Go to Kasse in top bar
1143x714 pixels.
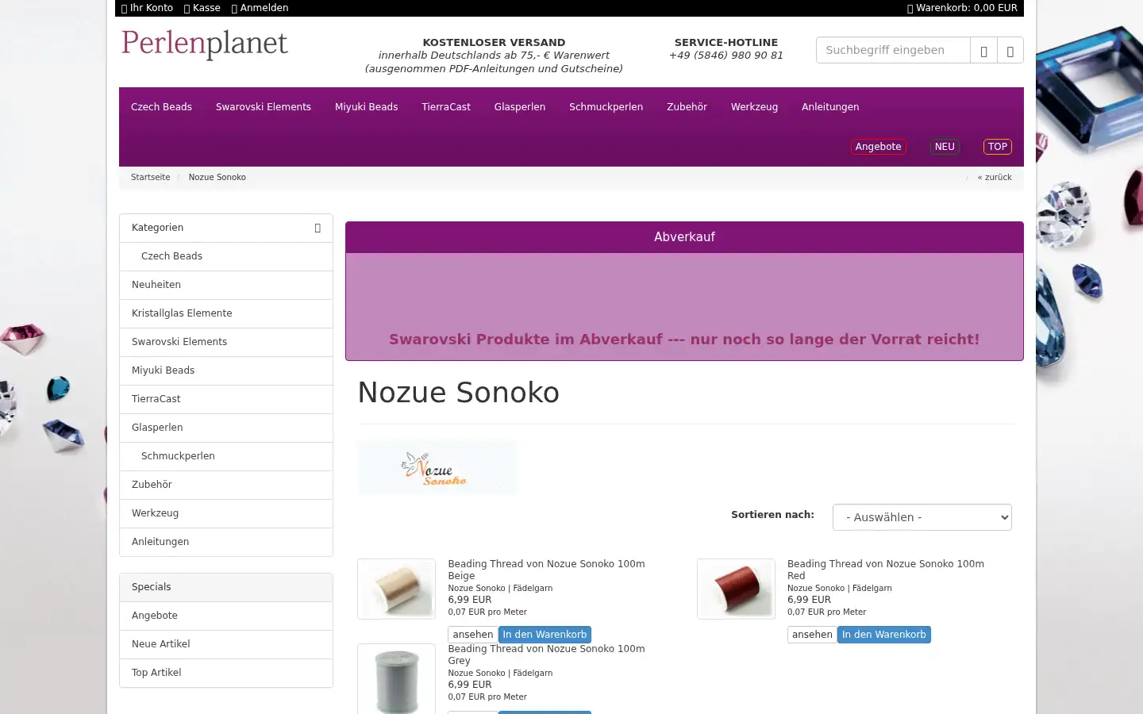click(x=202, y=8)
